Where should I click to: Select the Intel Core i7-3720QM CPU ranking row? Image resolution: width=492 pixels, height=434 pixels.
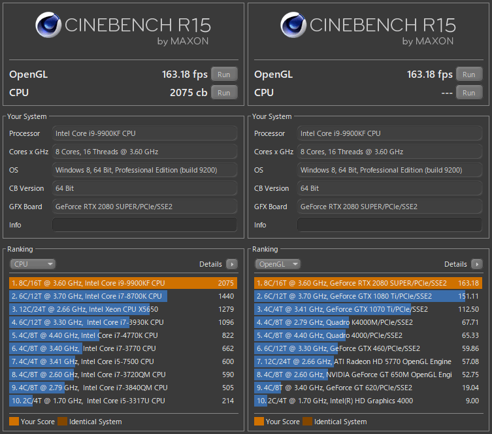point(123,375)
